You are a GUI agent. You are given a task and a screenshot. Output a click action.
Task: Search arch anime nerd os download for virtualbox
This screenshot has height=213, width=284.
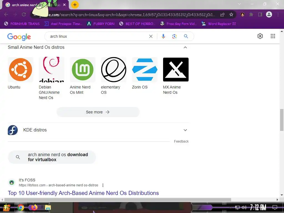click(x=52, y=157)
